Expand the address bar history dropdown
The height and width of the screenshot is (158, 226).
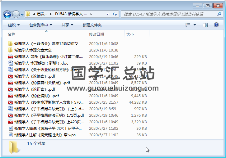point(108,14)
